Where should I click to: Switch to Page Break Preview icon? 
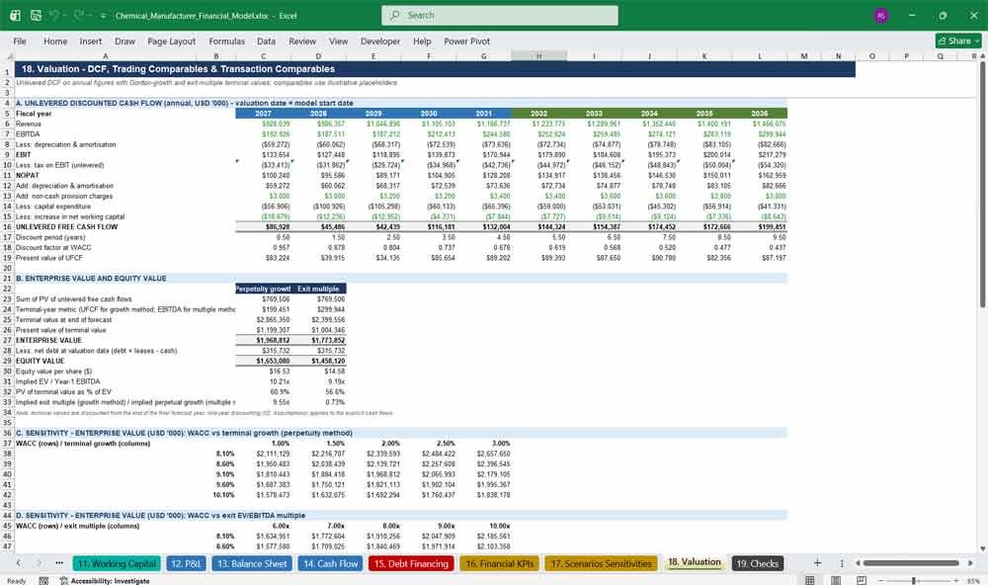pyautogui.click(x=861, y=580)
